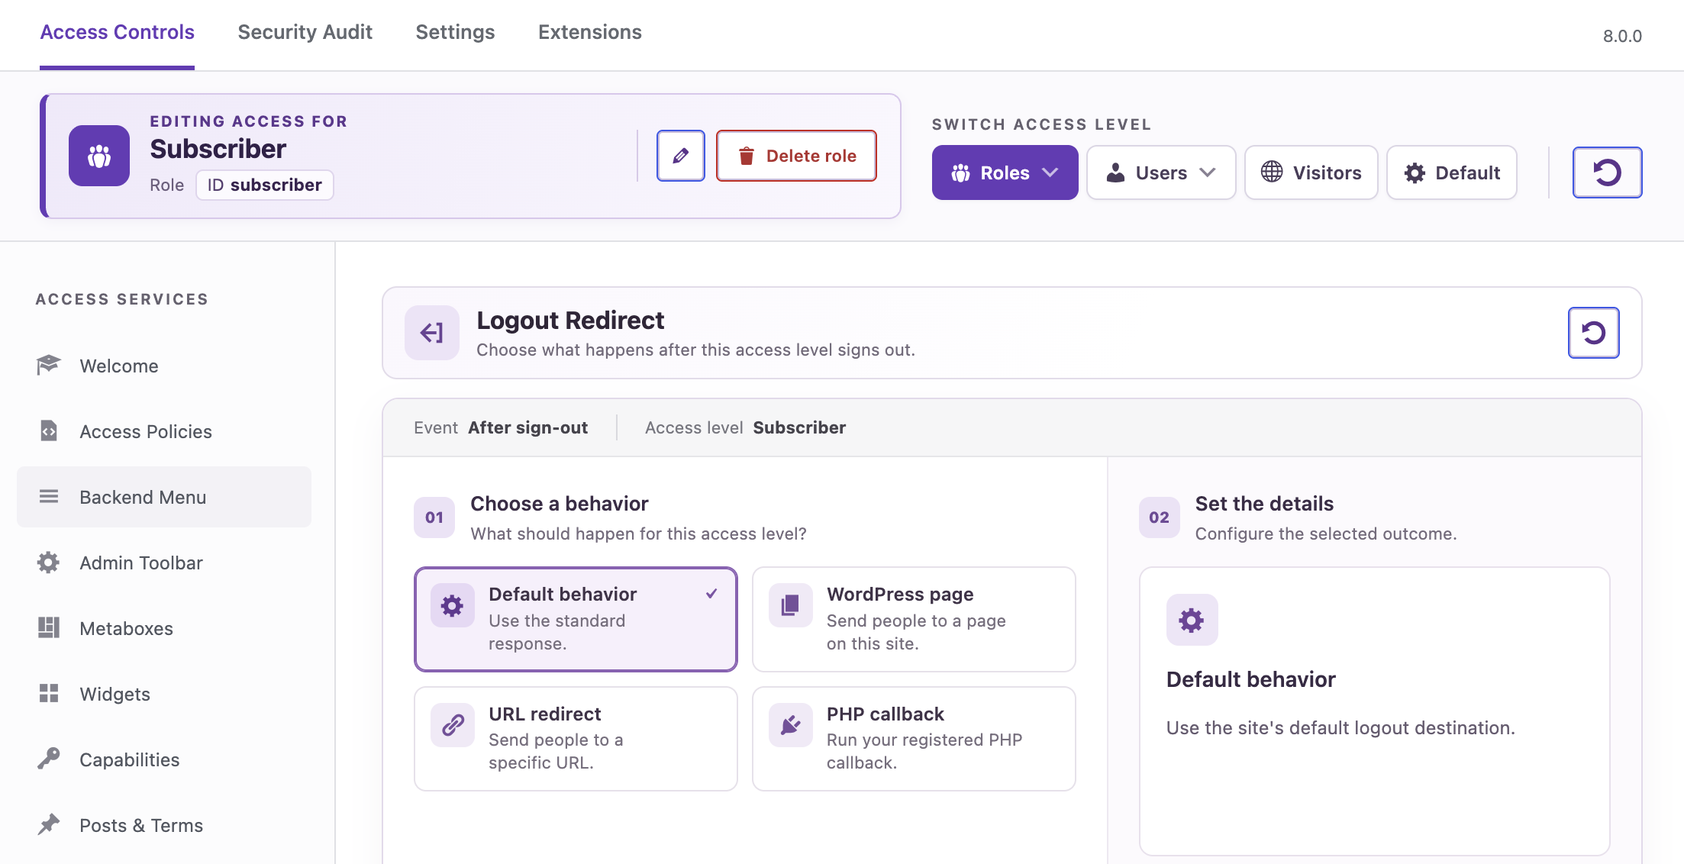Click the 01 step badge
Viewport: 1684px width, 864px height.
click(434, 517)
